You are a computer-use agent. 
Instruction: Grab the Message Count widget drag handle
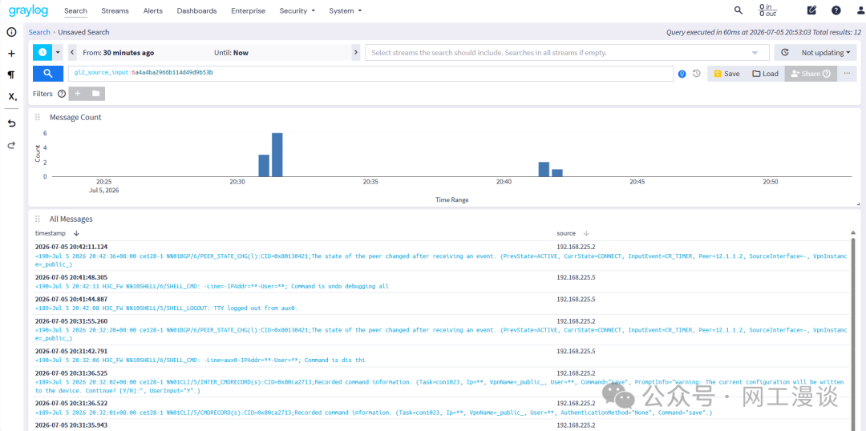[38, 117]
